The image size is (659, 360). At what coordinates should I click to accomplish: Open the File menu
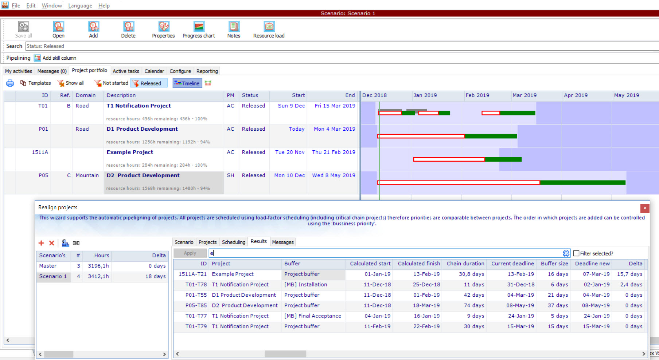click(16, 5)
